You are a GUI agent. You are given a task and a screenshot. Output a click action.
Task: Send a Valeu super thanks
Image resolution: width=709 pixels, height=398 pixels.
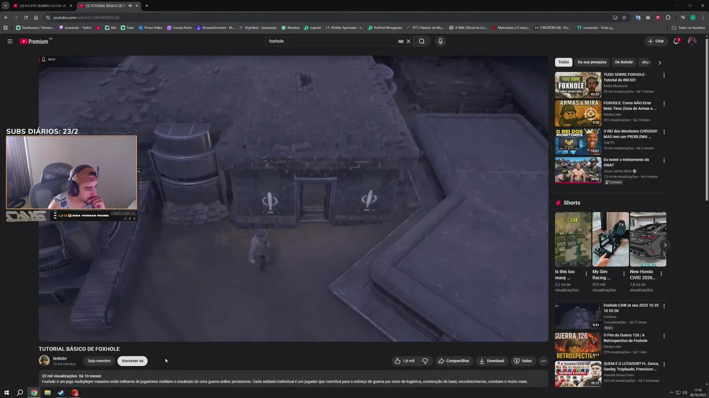coord(523,361)
